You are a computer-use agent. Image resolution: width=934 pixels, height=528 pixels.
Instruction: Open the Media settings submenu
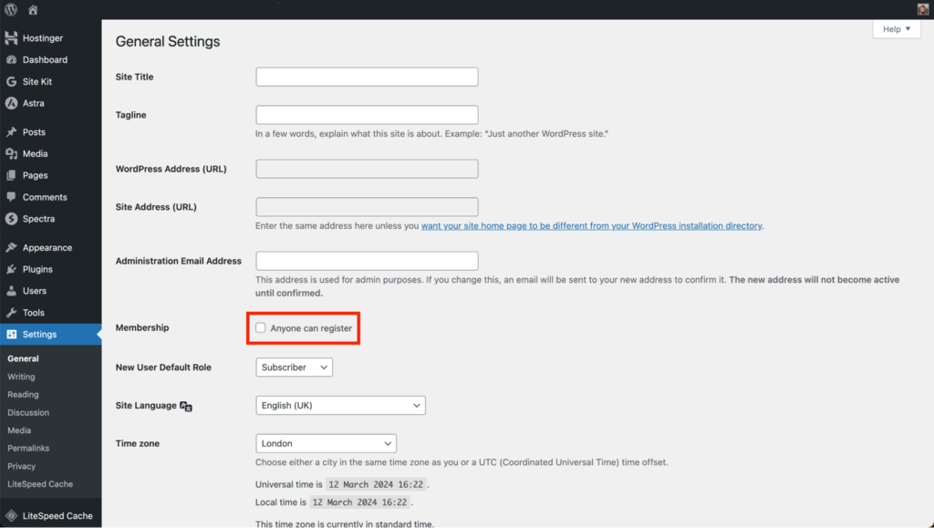pos(19,430)
